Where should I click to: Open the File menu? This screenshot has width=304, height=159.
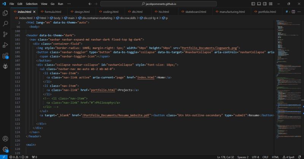pyautogui.click(x=12, y=4)
